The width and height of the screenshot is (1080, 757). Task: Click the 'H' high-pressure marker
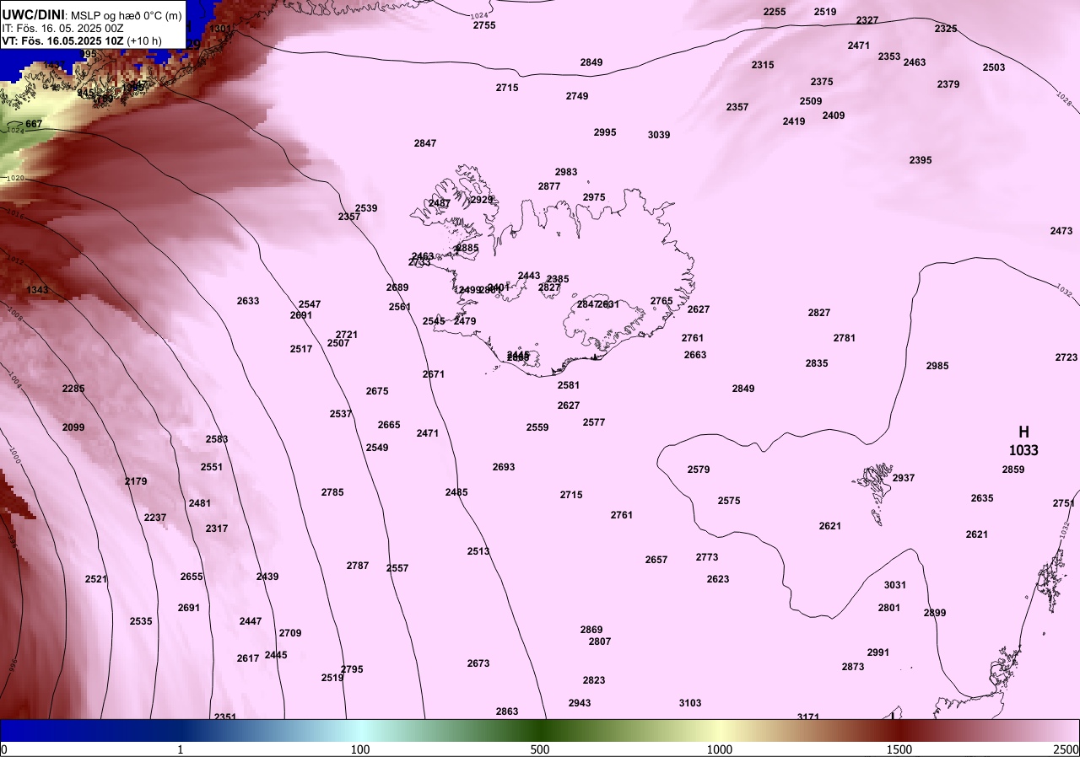1023,432
